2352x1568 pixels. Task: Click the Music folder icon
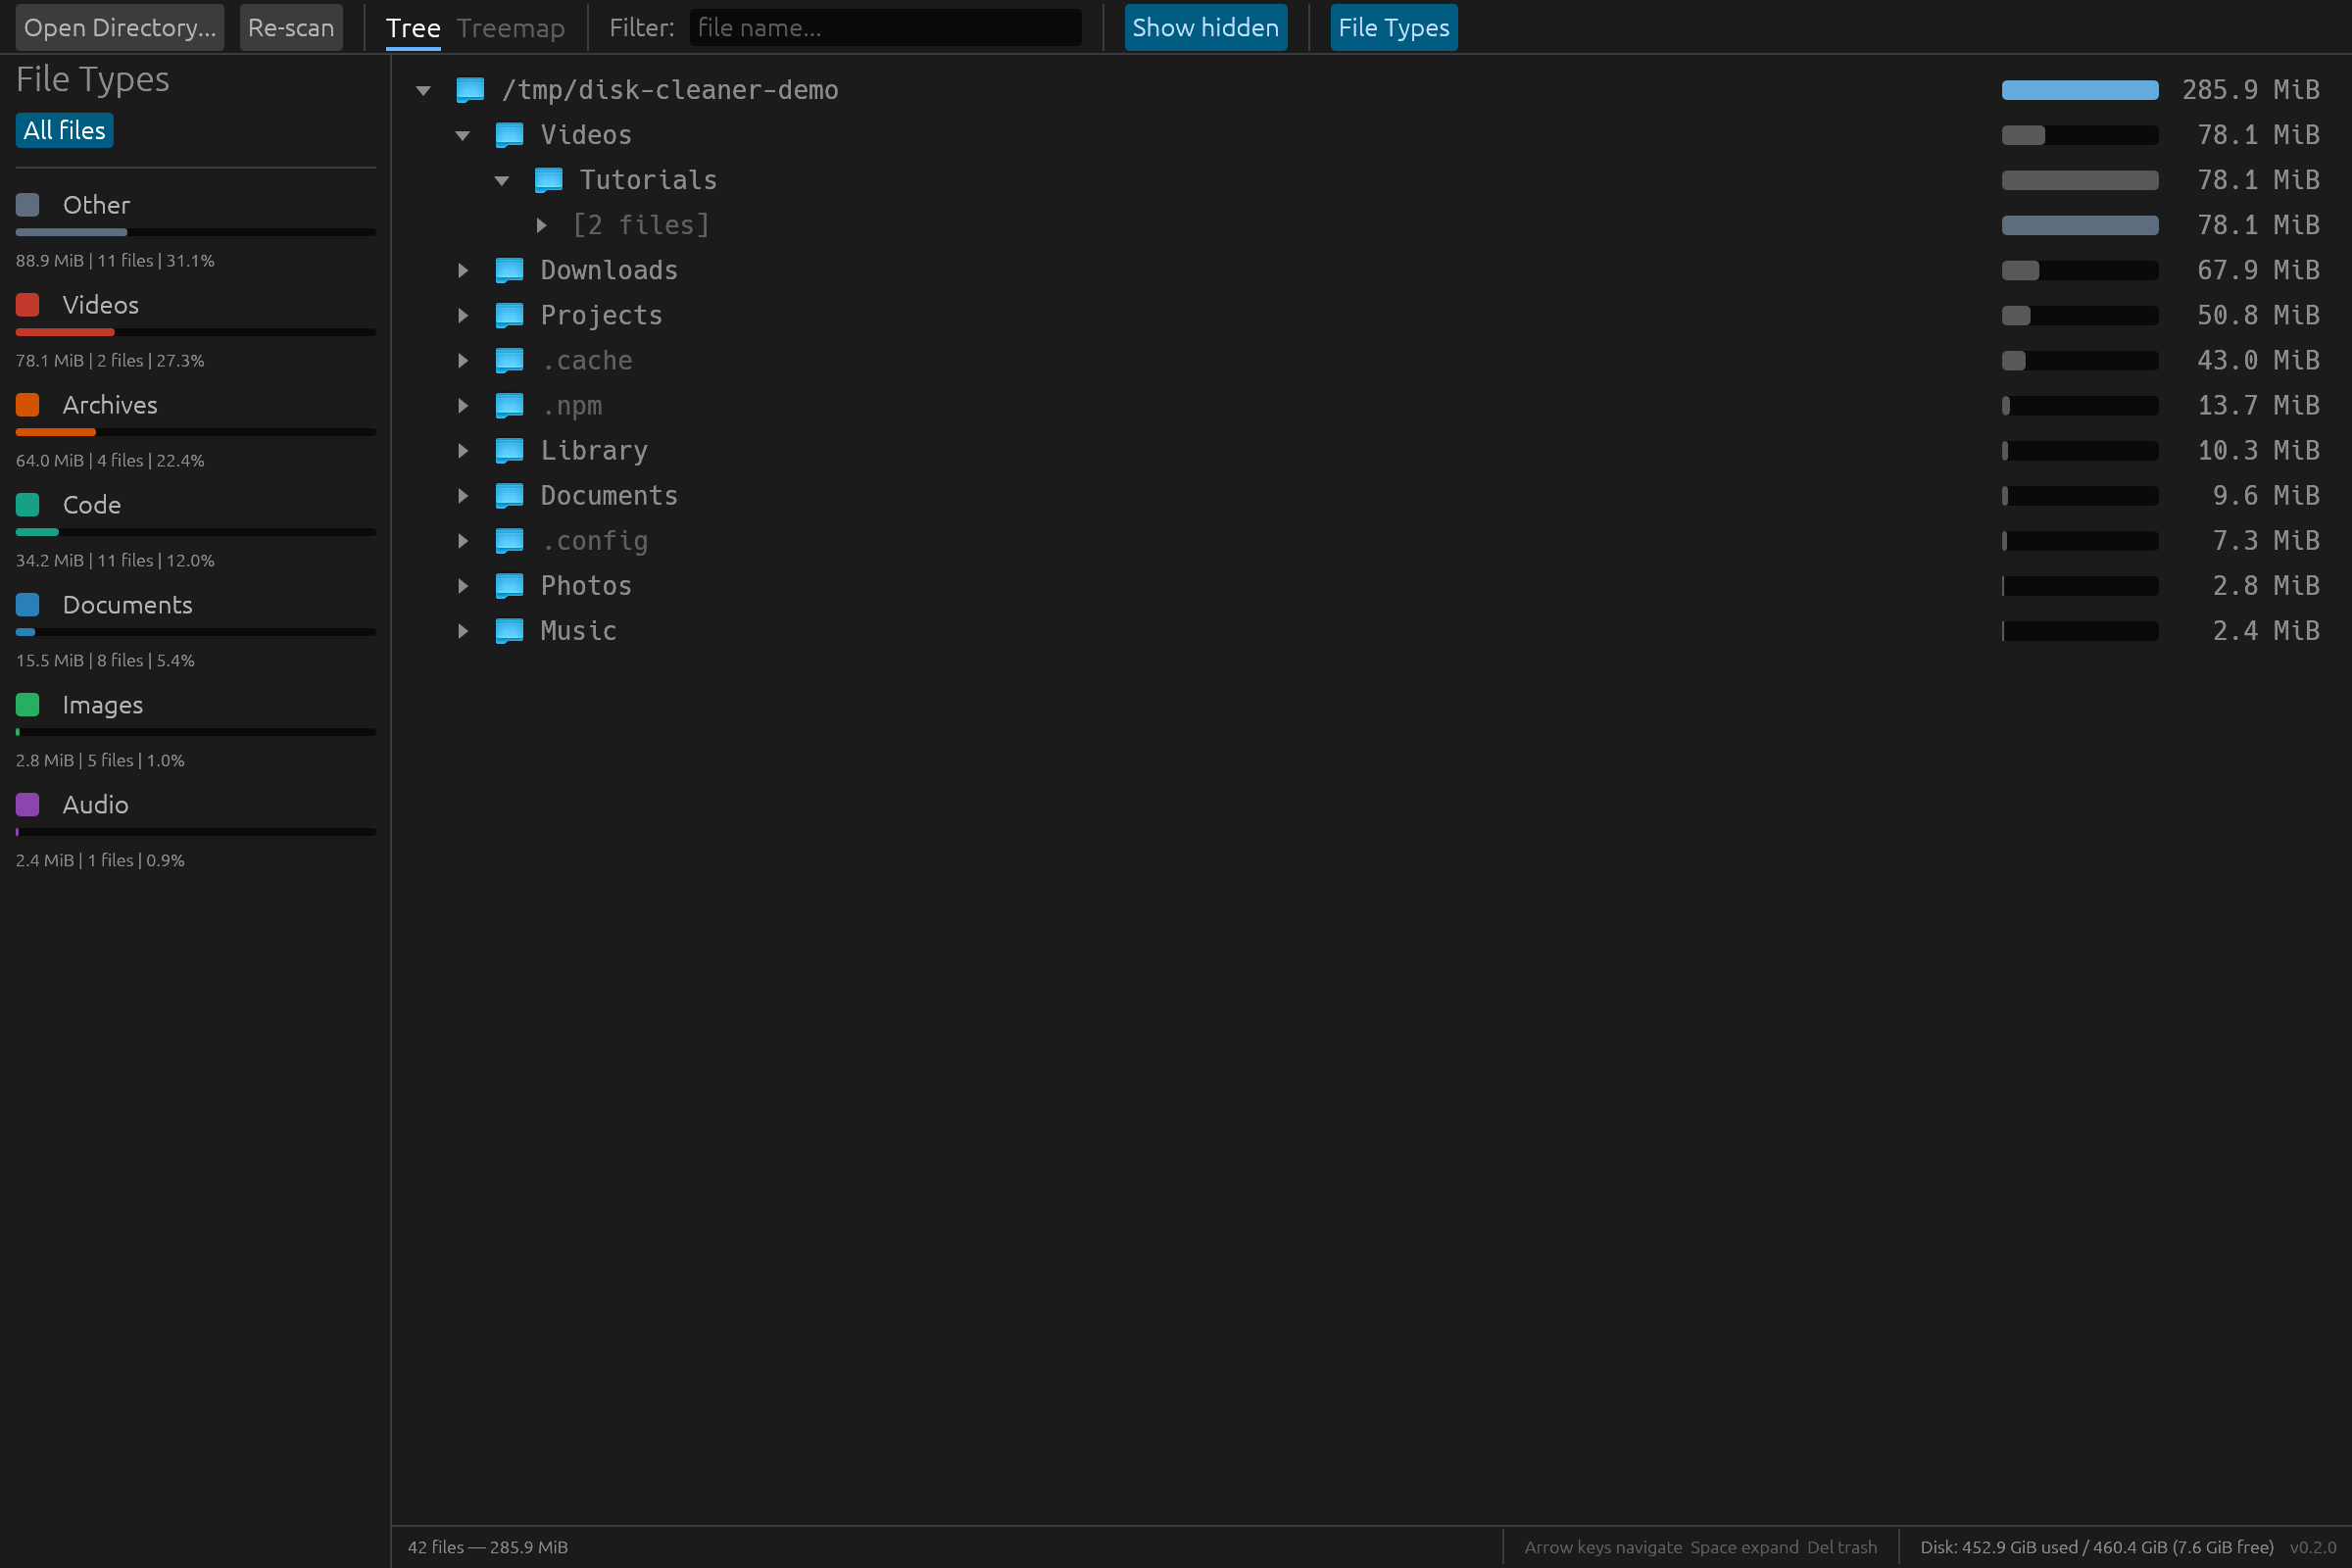[510, 630]
